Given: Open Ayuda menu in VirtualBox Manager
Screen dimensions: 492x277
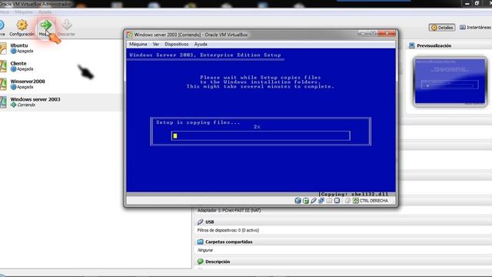Looking at the screenshot, I should [x=45, y=12].
